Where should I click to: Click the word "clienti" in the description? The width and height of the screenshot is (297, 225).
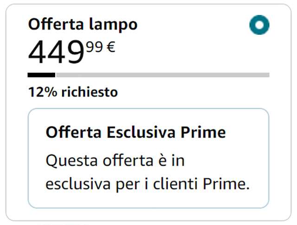(176, 184)
